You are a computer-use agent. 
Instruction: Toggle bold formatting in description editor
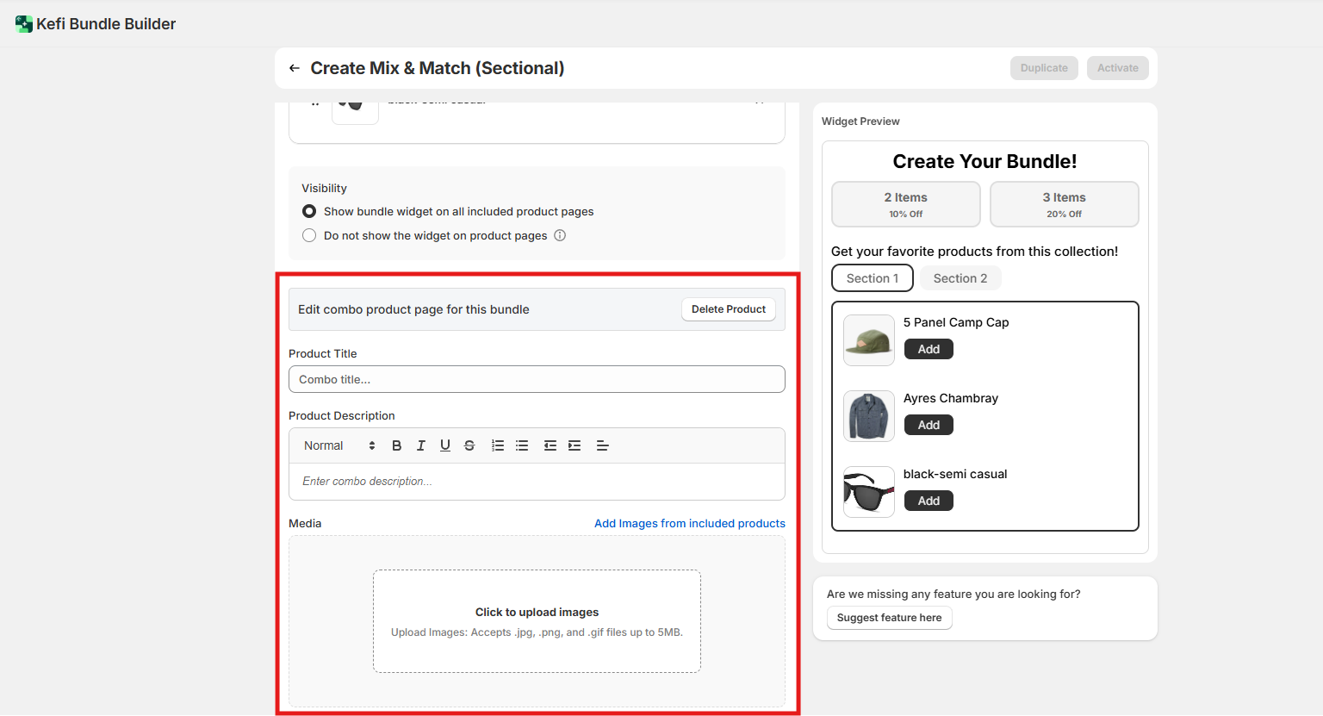tap(397, 445)
